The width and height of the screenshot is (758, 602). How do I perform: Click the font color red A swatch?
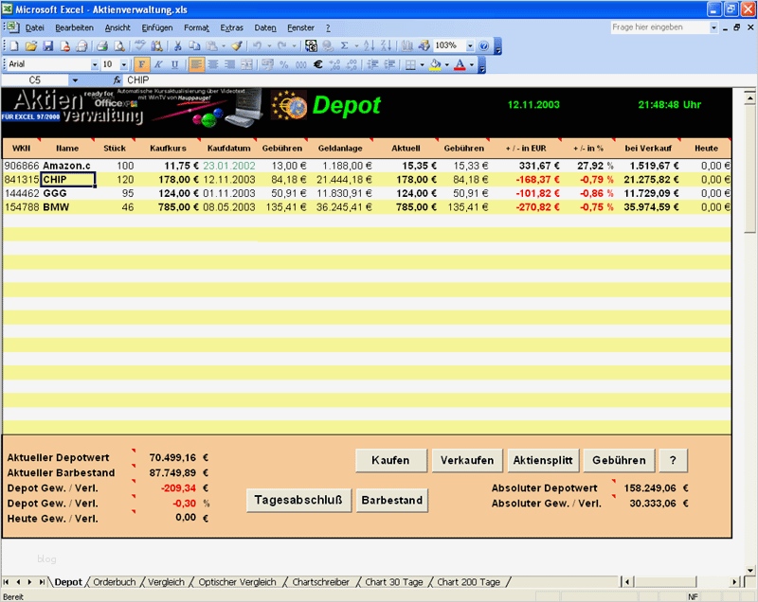(459, 64)
